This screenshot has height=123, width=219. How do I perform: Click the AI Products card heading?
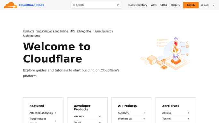(127, 106)
